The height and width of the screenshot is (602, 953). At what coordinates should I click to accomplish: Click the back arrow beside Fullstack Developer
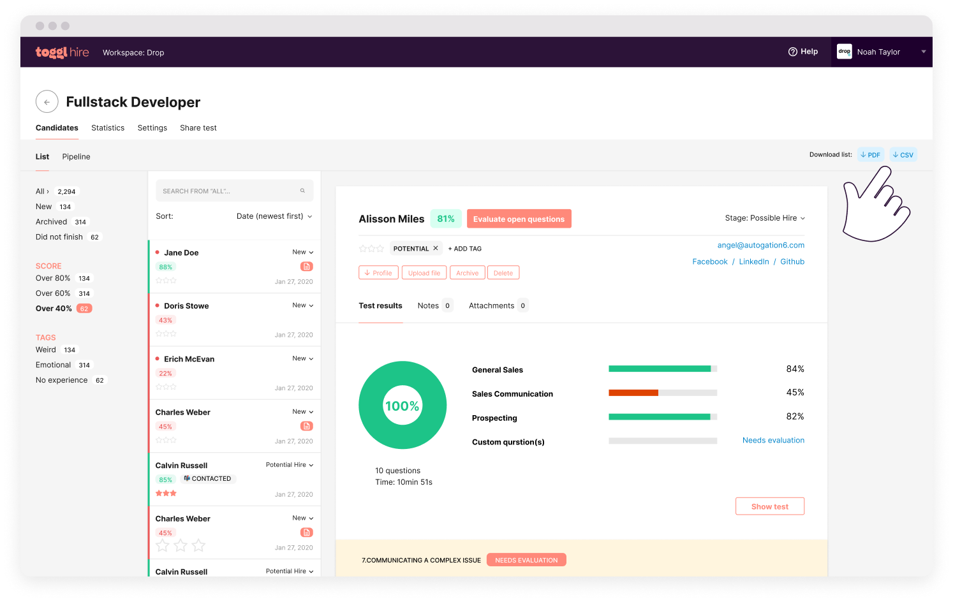tap(47, 102)
